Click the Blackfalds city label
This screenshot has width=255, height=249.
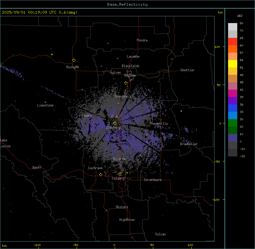click(x=130, y=66)
